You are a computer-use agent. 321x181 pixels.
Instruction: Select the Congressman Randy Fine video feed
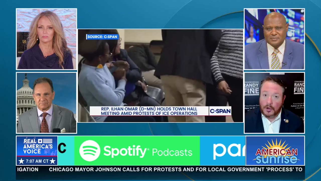click(x=274, y=103)
